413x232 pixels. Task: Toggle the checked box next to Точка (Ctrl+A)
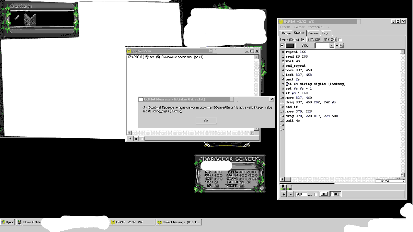click(303, 40)
